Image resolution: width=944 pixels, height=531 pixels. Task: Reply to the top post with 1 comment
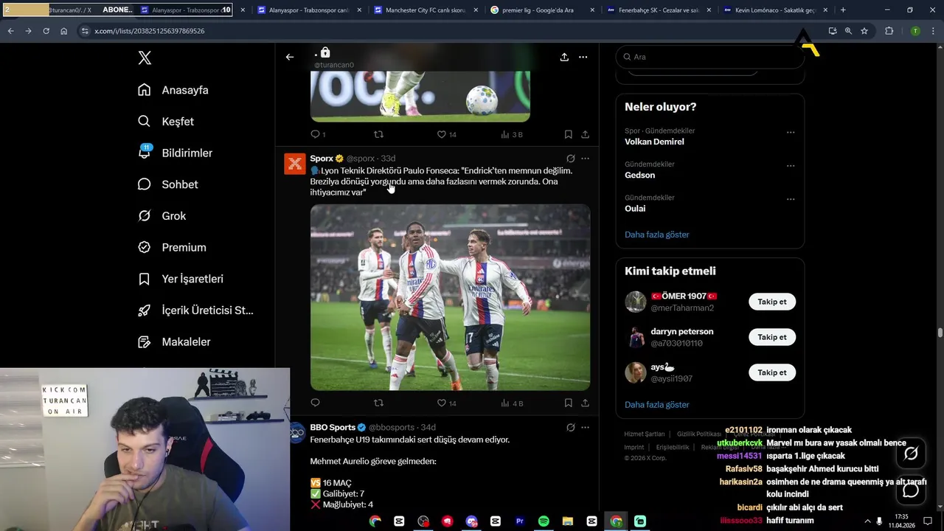click(318, 134)
